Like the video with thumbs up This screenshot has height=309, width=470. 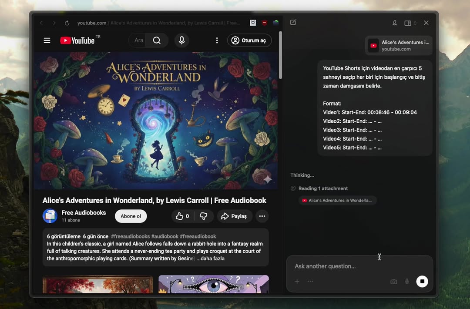pyautogui.click(x=182, y=216)
